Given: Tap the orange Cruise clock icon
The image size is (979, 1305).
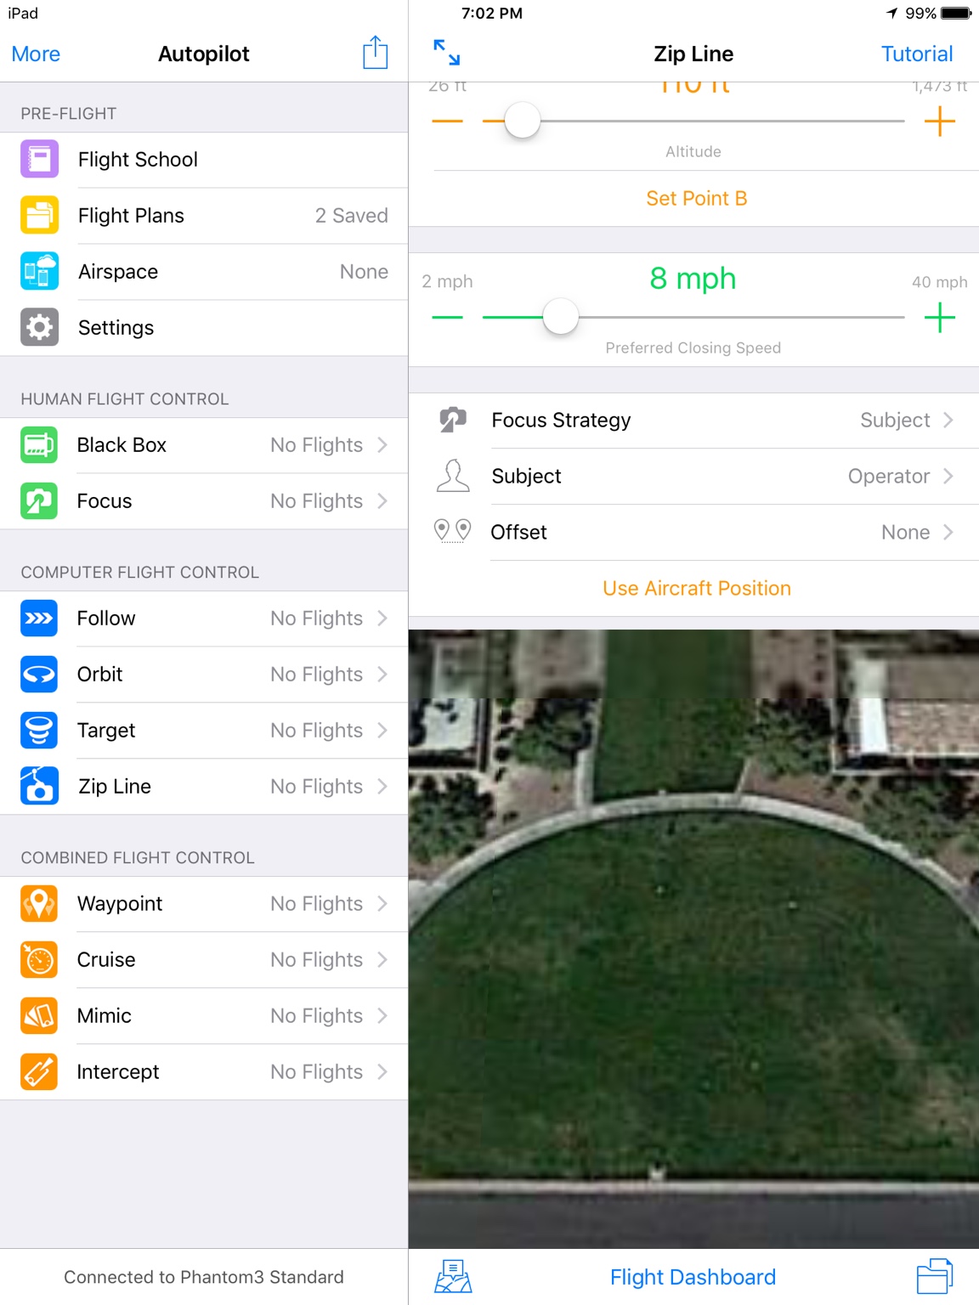Looking at the screenshot, I should pyautogui.click(x=39, y=959).
